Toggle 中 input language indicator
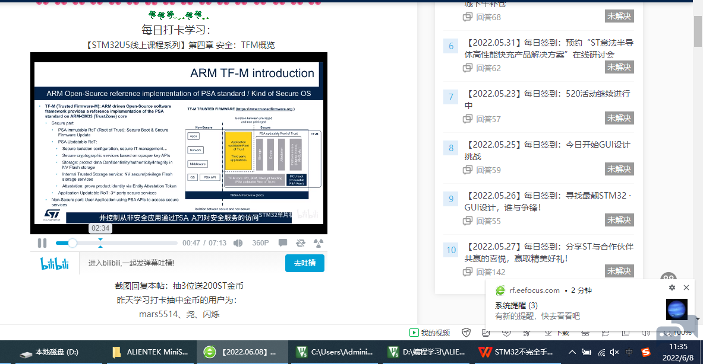 tap(629, 352)
